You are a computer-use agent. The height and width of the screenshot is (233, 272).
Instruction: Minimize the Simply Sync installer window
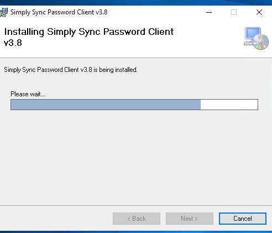coord(209,12)
